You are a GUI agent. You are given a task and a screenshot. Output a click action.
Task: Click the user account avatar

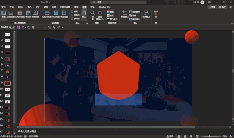pyautogui.click(x=203, y=2)
